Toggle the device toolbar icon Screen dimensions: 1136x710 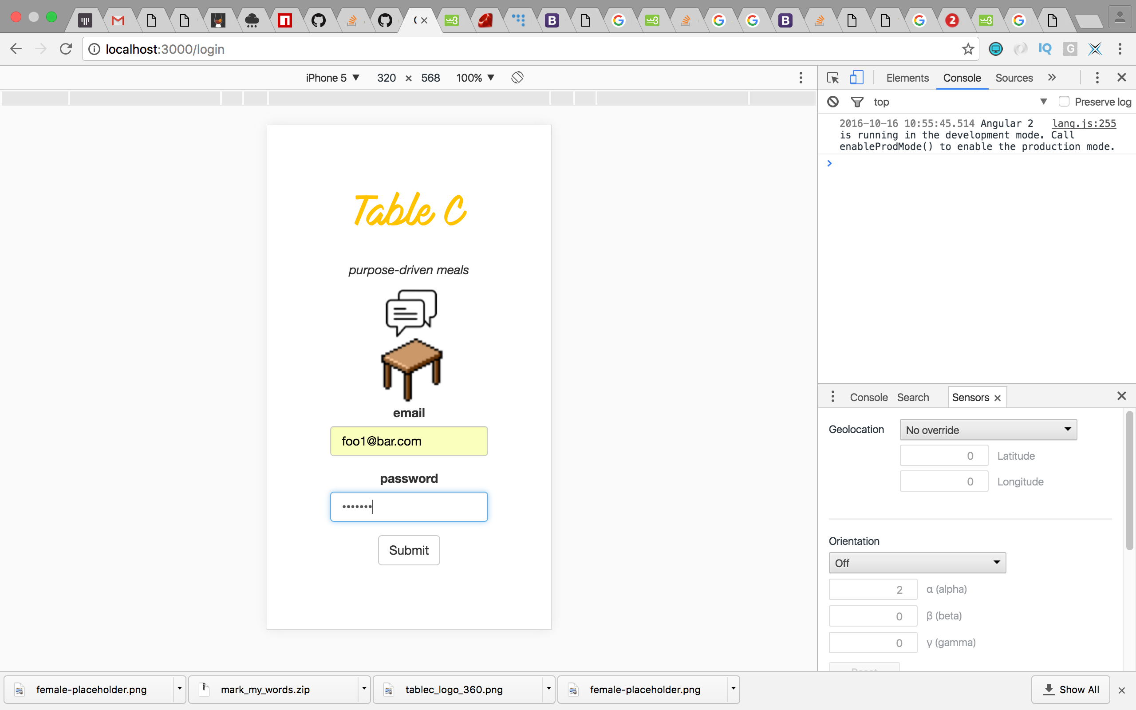coord(856,78)
